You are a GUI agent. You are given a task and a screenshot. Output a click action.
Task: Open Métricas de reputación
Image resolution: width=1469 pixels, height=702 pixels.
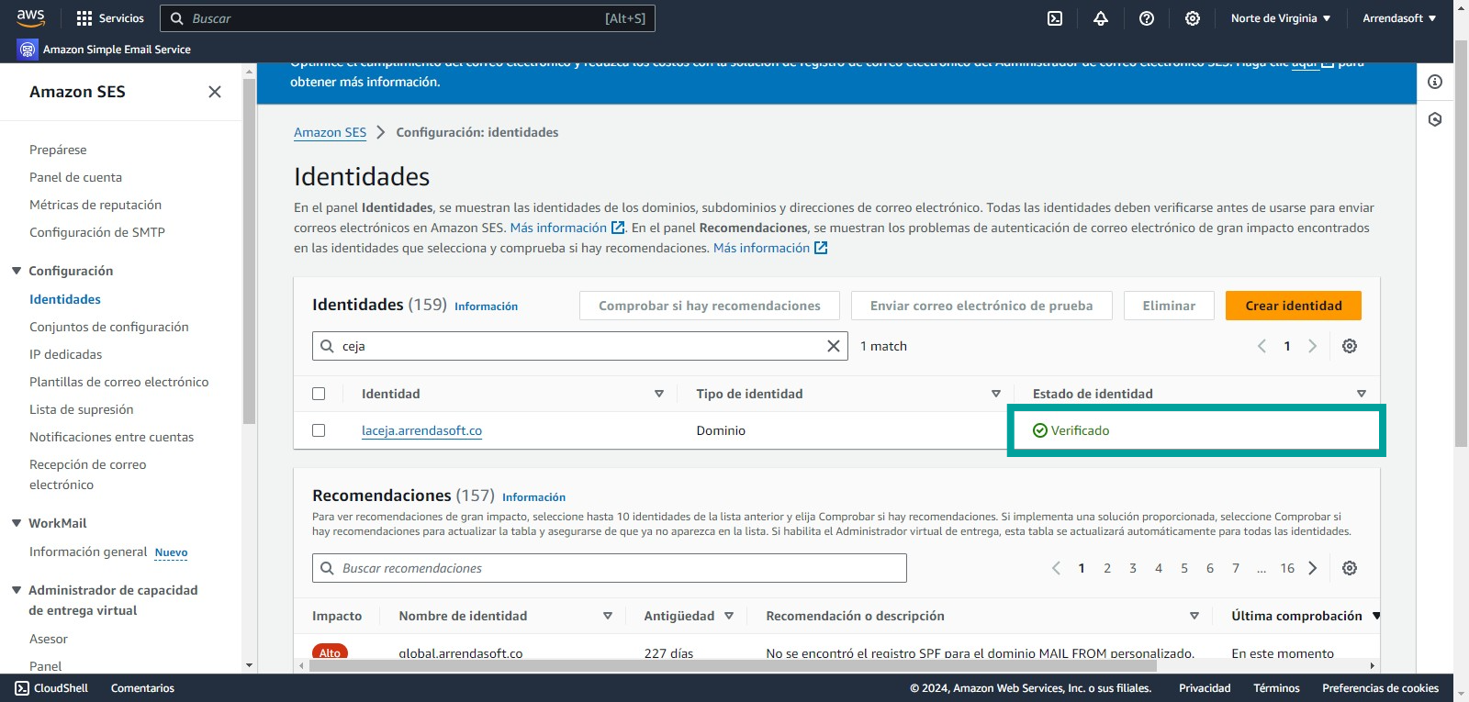[95, 205]
